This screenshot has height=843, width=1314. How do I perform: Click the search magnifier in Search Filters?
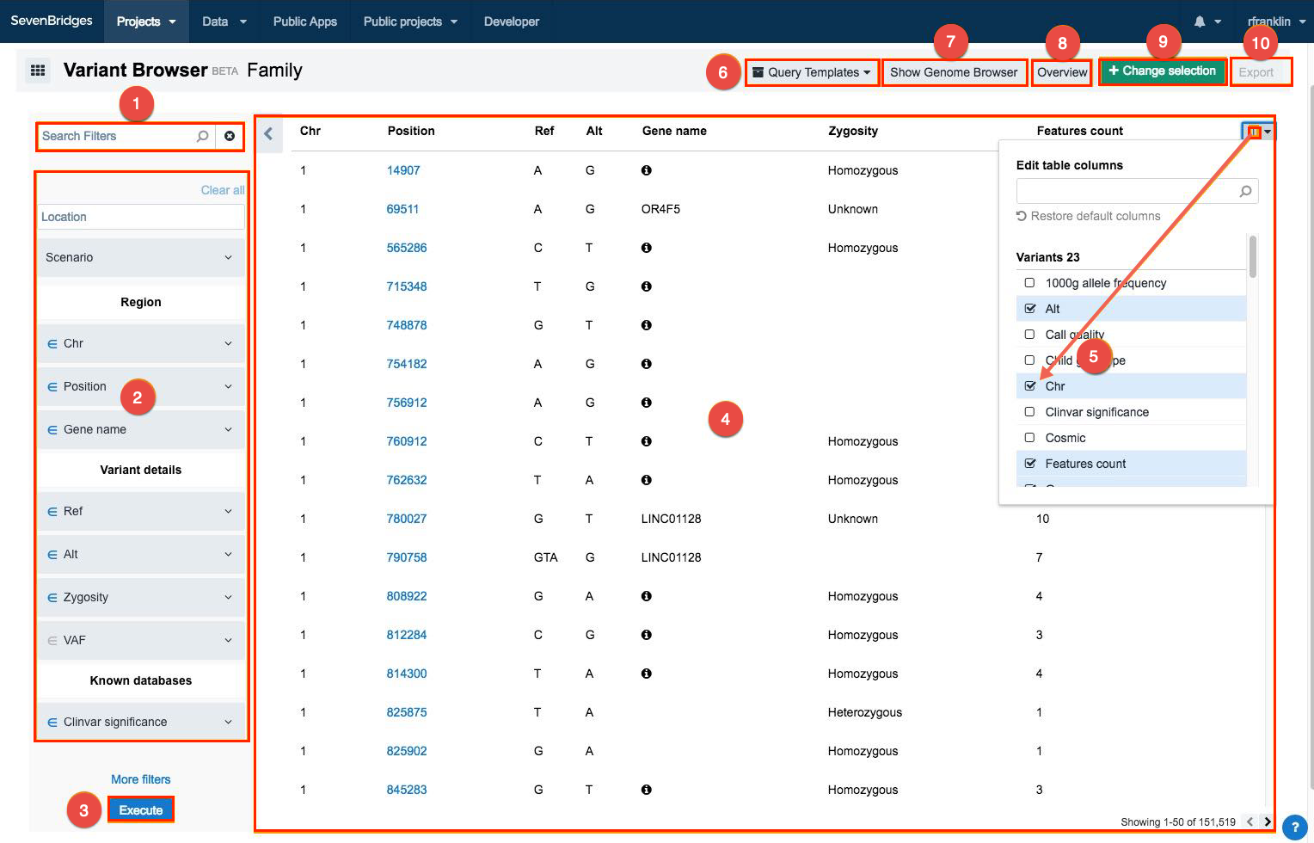click(203, 136)
